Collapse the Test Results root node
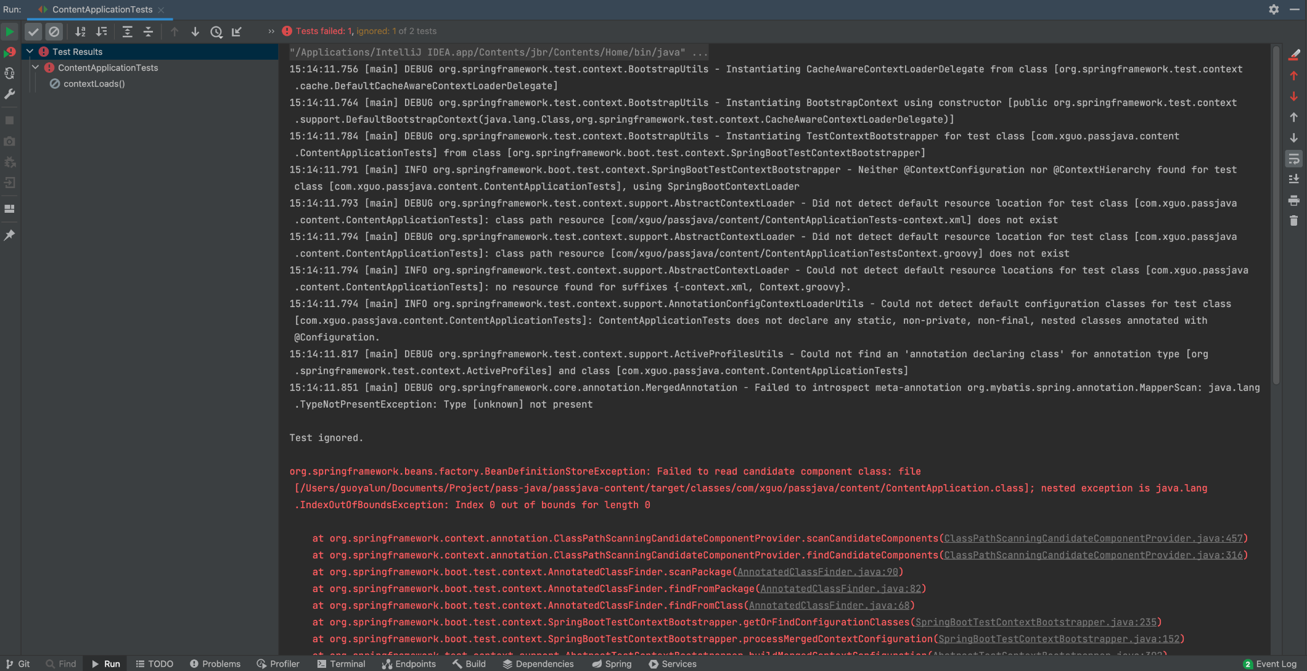The width and height of the screenshot is (1307, 671). [30, 52]
